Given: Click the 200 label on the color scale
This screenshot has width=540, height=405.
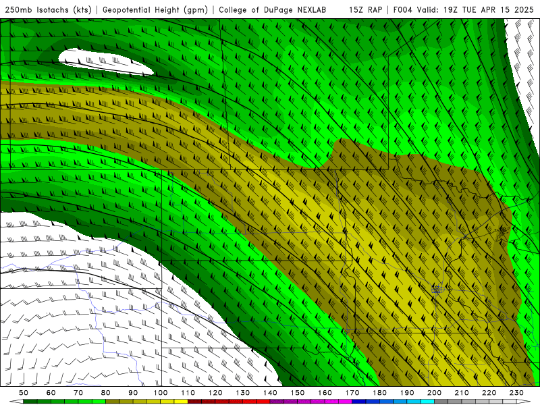Looking at the screenshot, I should click(434, 393).
